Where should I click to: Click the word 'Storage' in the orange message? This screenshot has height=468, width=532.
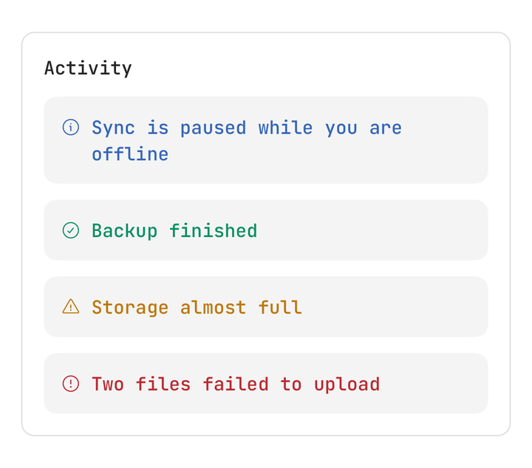point(130,308)
